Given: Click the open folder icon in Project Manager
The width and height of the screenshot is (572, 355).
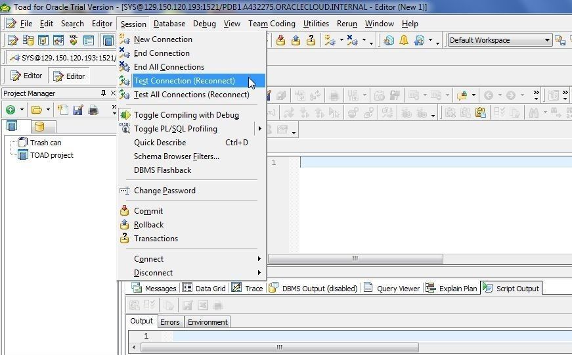Looking at the screenshot, I should [37, 110].
